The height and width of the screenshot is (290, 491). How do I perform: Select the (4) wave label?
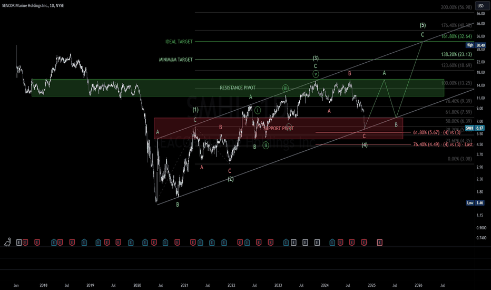coord(365,145)
